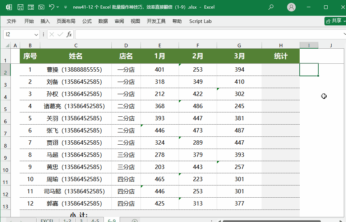
Task: Click the fx Insert Function icon
Action: coord(69,34)
